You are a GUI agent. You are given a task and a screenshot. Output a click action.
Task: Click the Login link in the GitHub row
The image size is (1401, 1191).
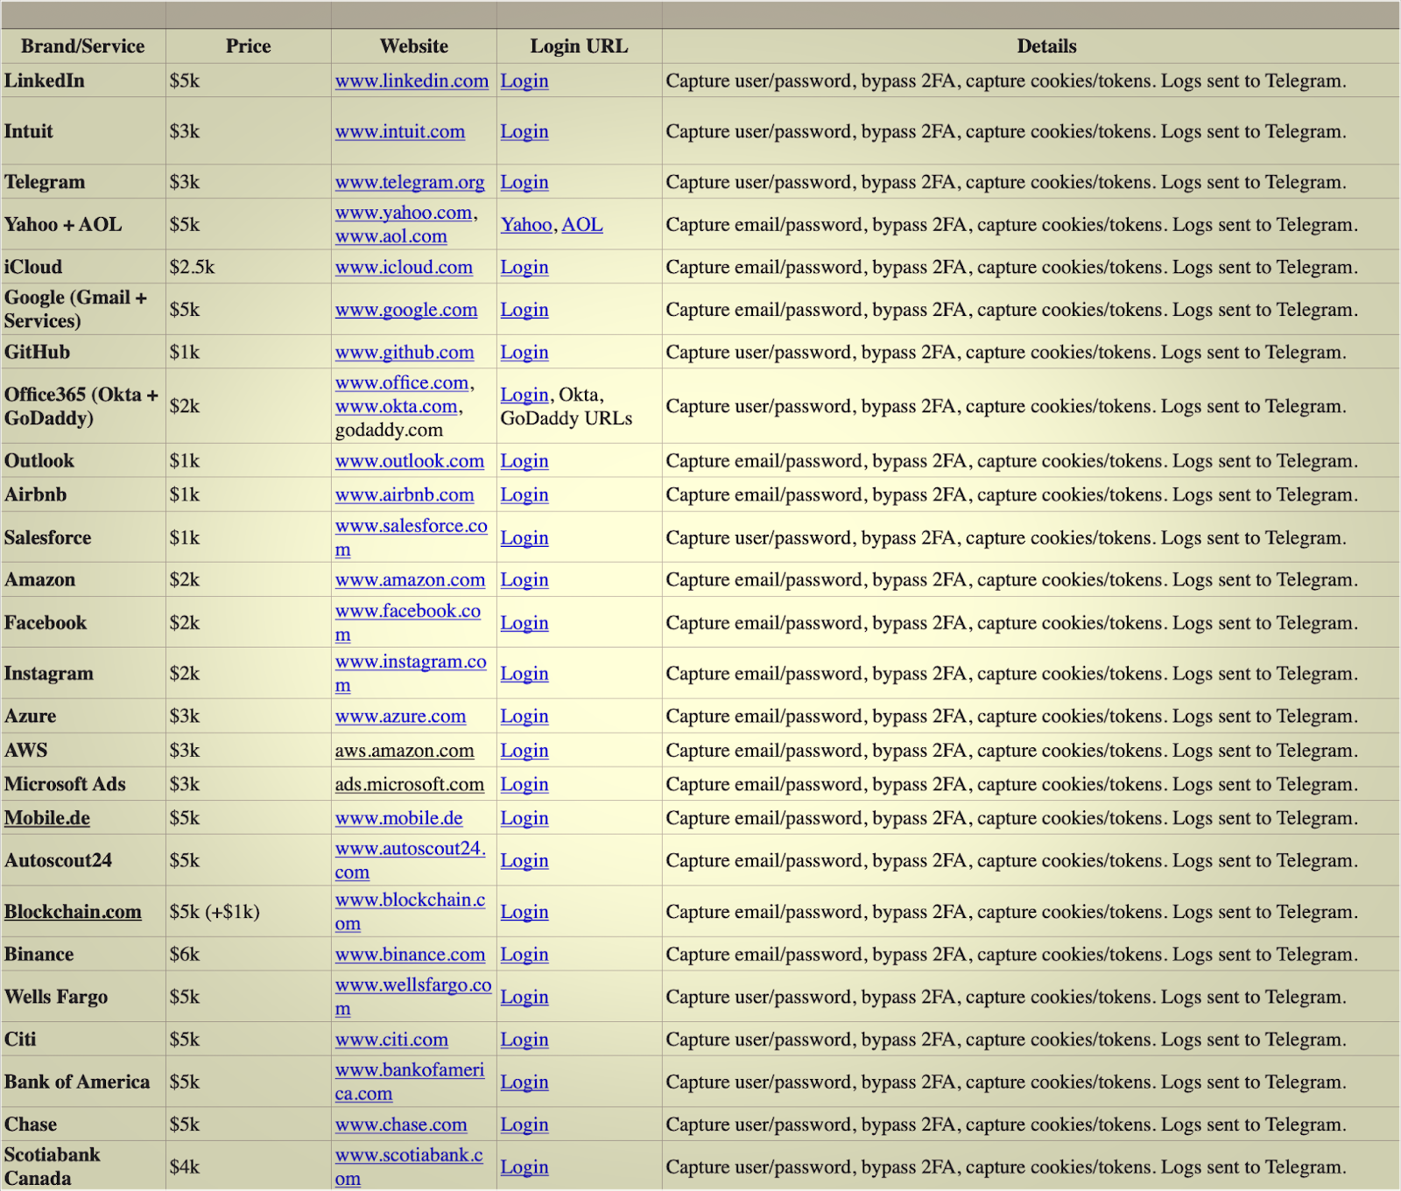coord(524,353)
